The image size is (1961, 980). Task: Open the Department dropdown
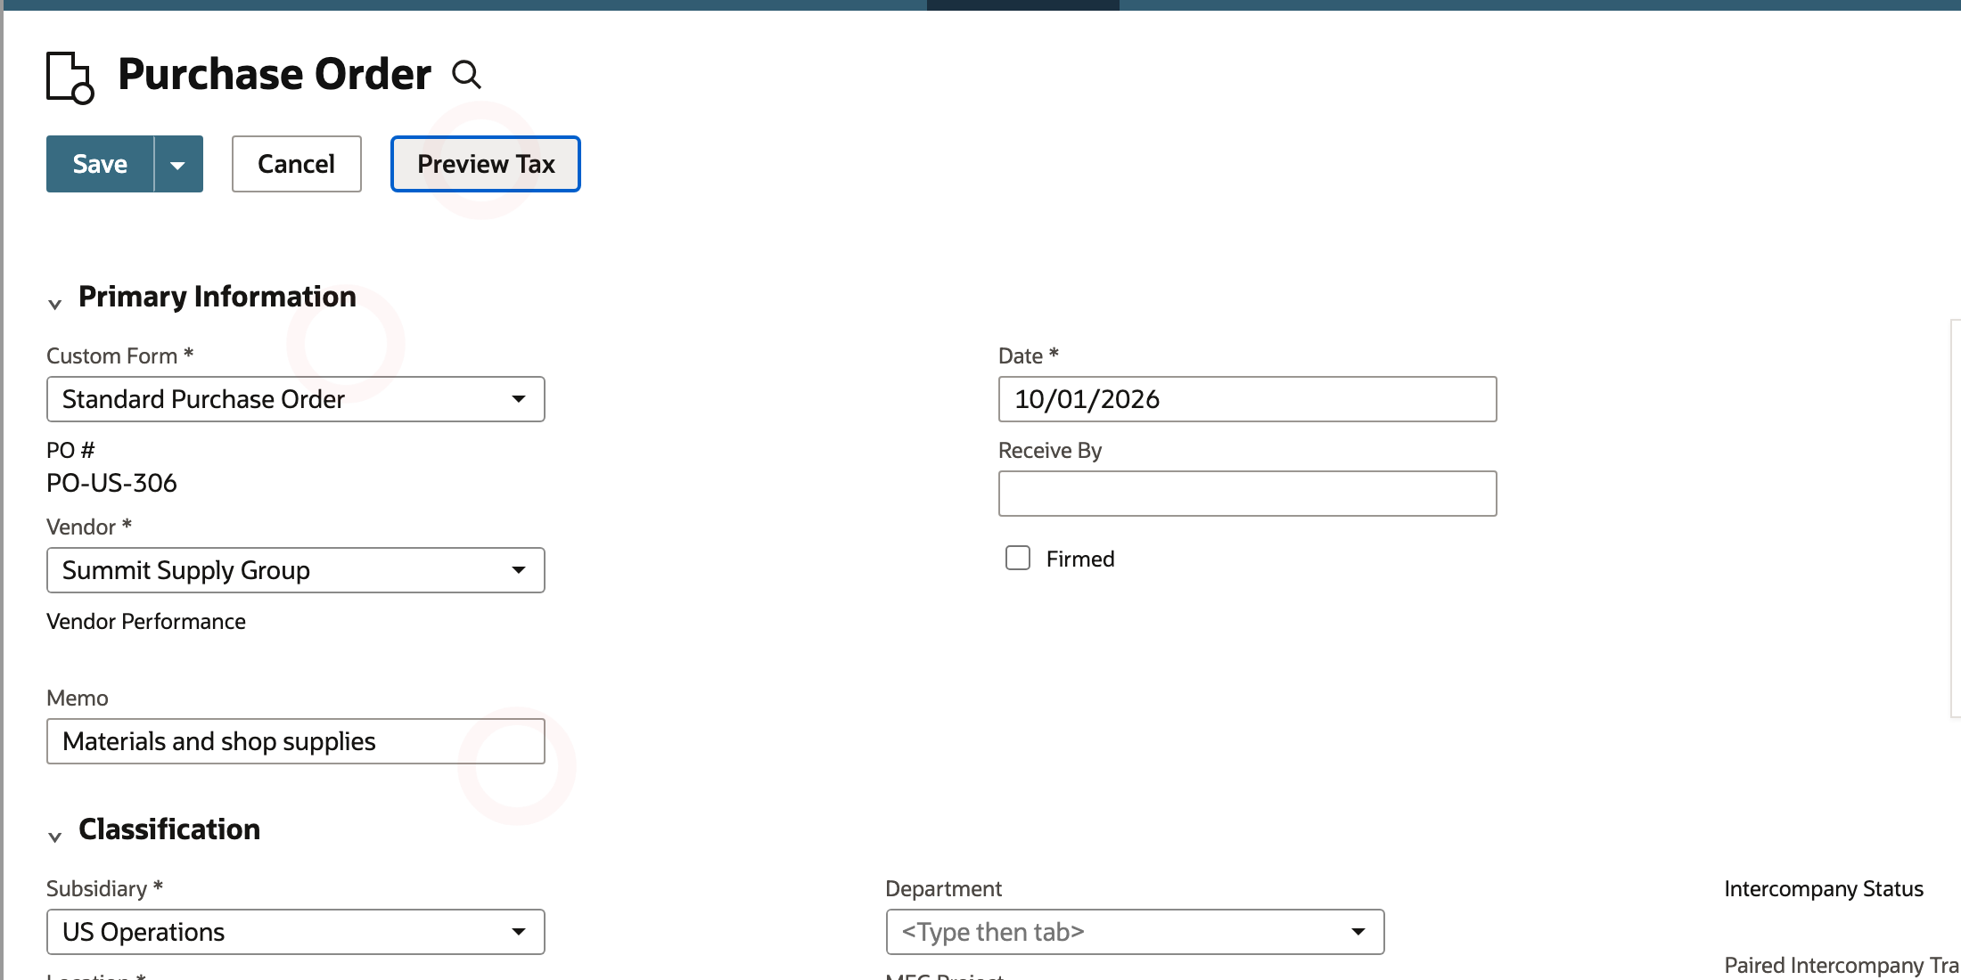[1136, 932]
